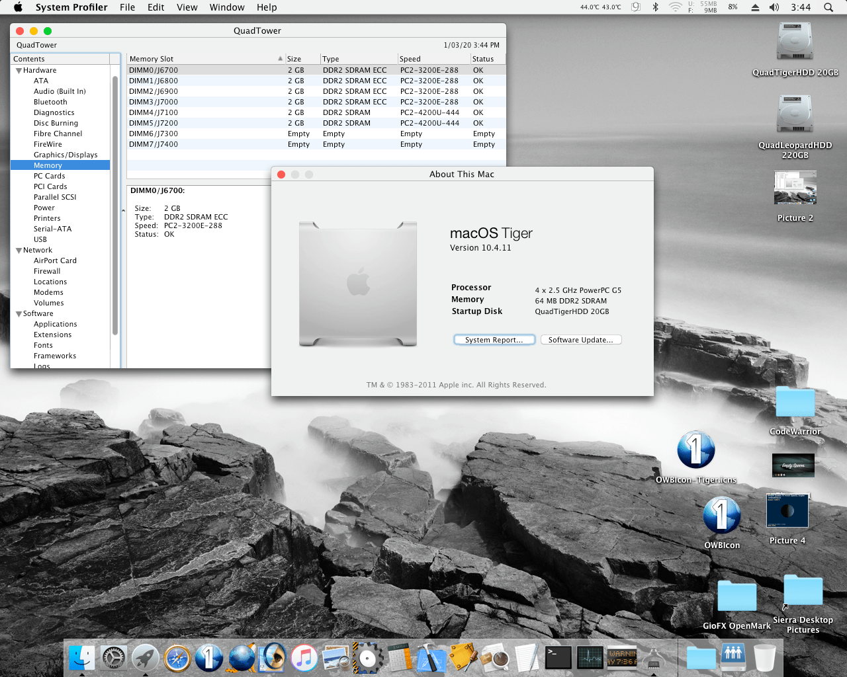Click the System Report... button
847x677 pixels.
pos(494,340)
